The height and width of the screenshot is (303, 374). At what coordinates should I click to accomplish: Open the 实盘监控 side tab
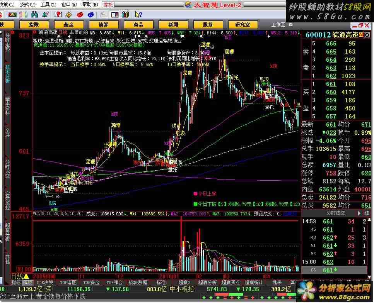tap(7, 201)
